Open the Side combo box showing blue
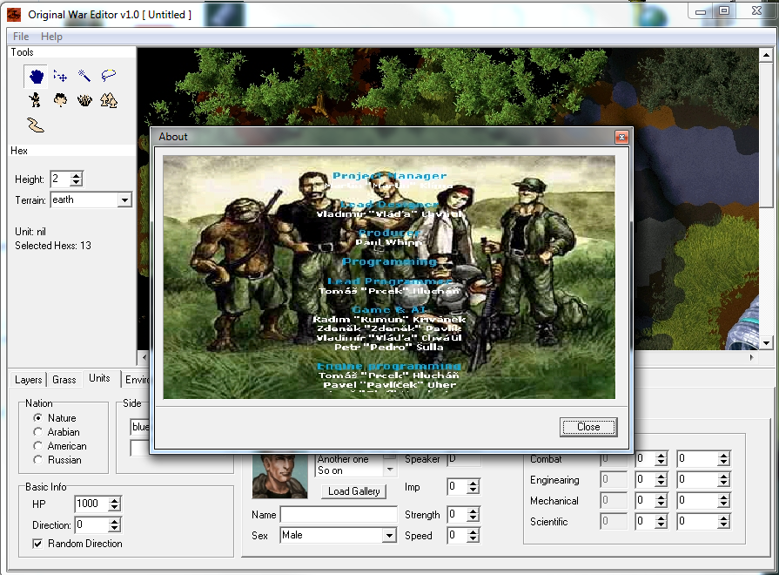 pos(140,427)
